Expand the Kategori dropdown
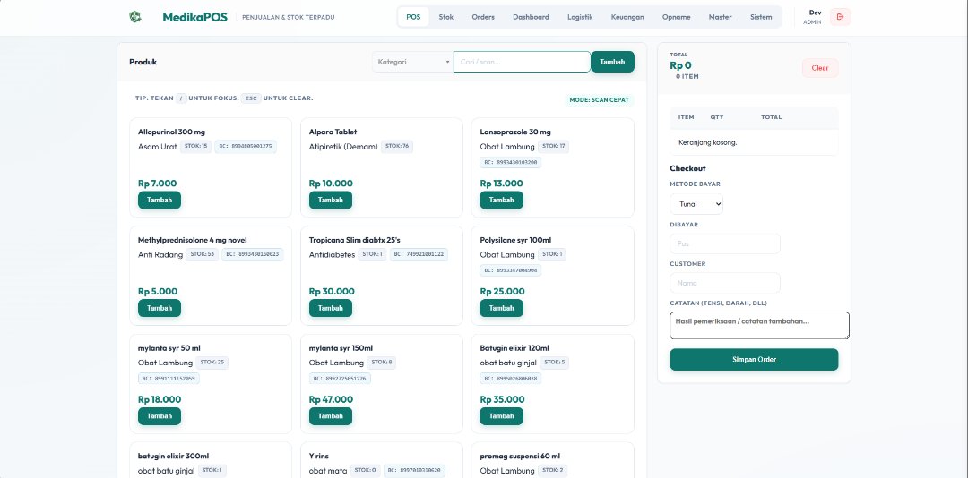The image size is (968, 478). pyautogui.click(x=412, y=62)
